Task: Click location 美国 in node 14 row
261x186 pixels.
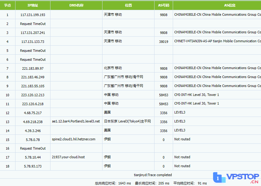Action: pyautogui.click(x=107, y=130)
